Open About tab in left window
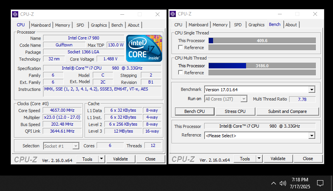Viewport: 333px width, 191px height. pos(134,25)
